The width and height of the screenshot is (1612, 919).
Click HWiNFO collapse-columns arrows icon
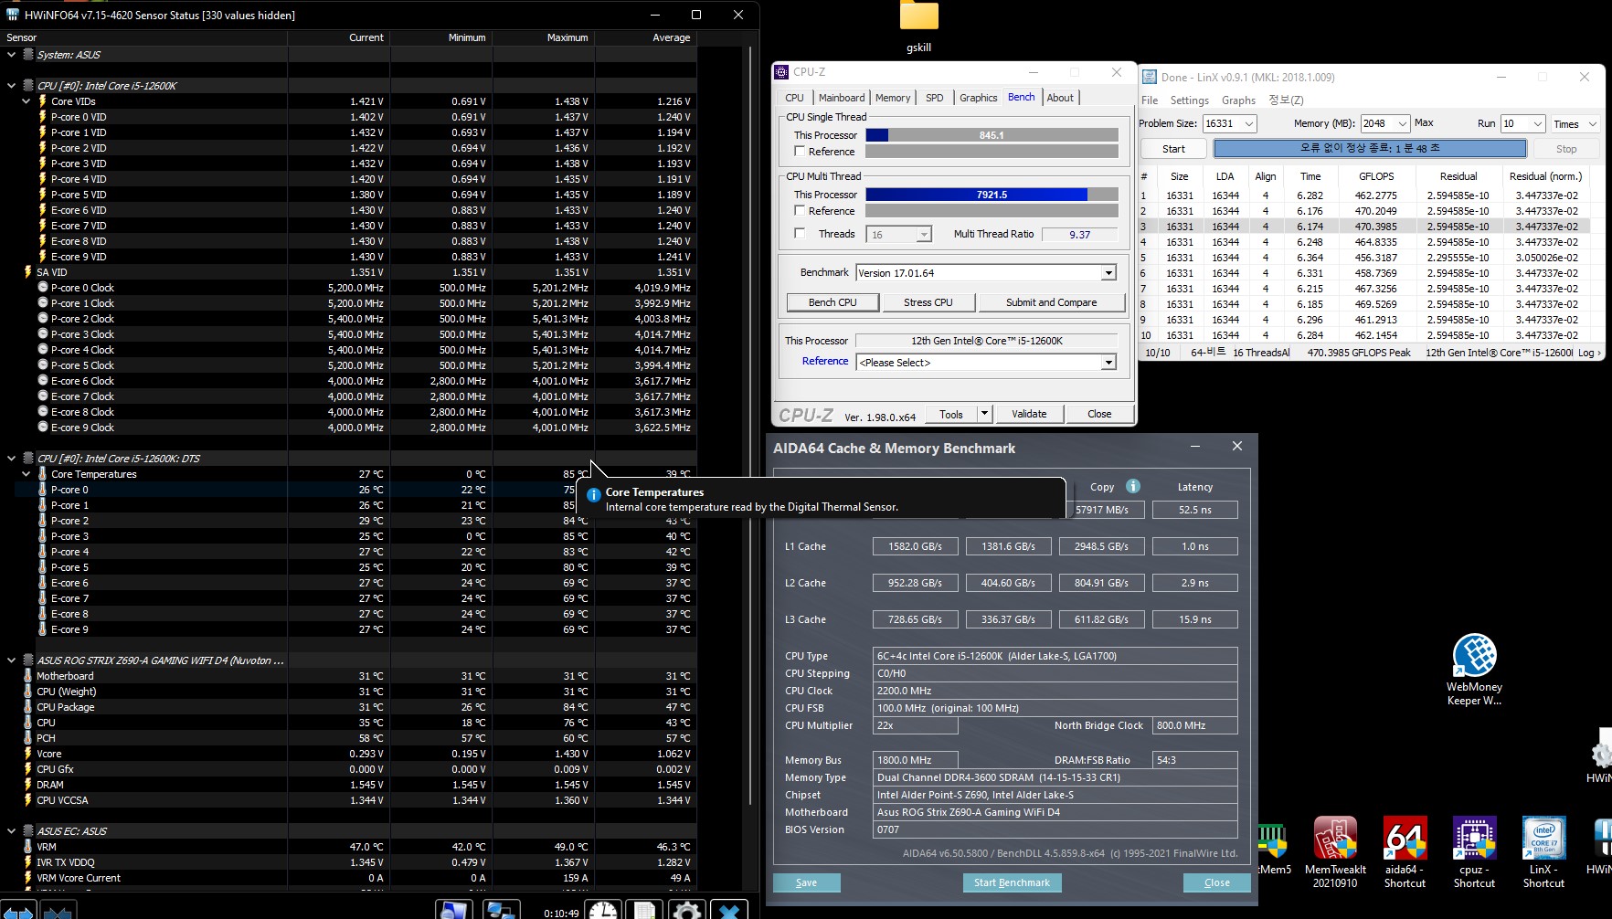pos(57,910)
